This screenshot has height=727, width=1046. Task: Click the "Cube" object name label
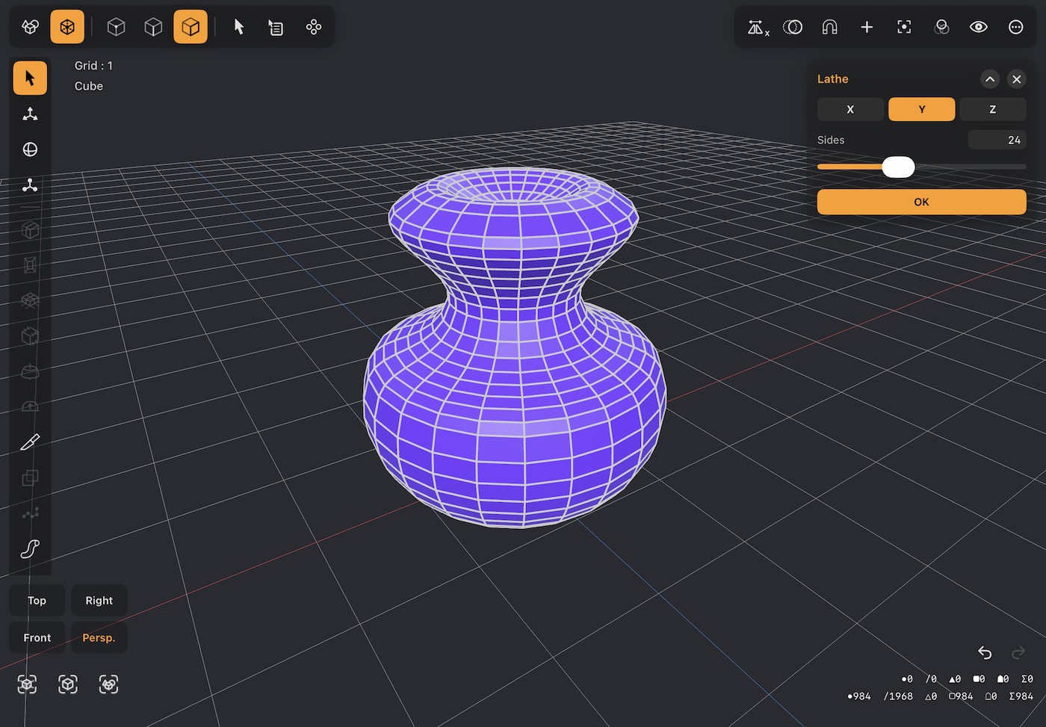point(89,86)
